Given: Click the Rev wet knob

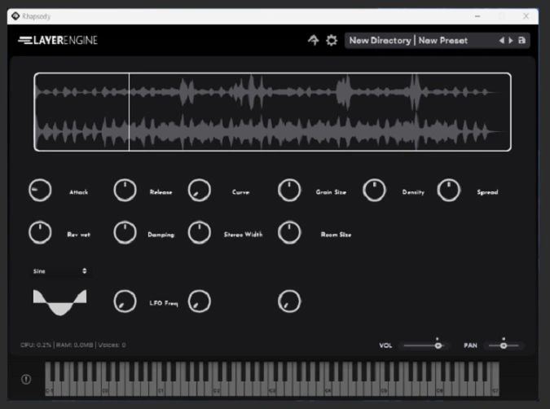Looking at the screenshot, I should (x=39, y=233).
